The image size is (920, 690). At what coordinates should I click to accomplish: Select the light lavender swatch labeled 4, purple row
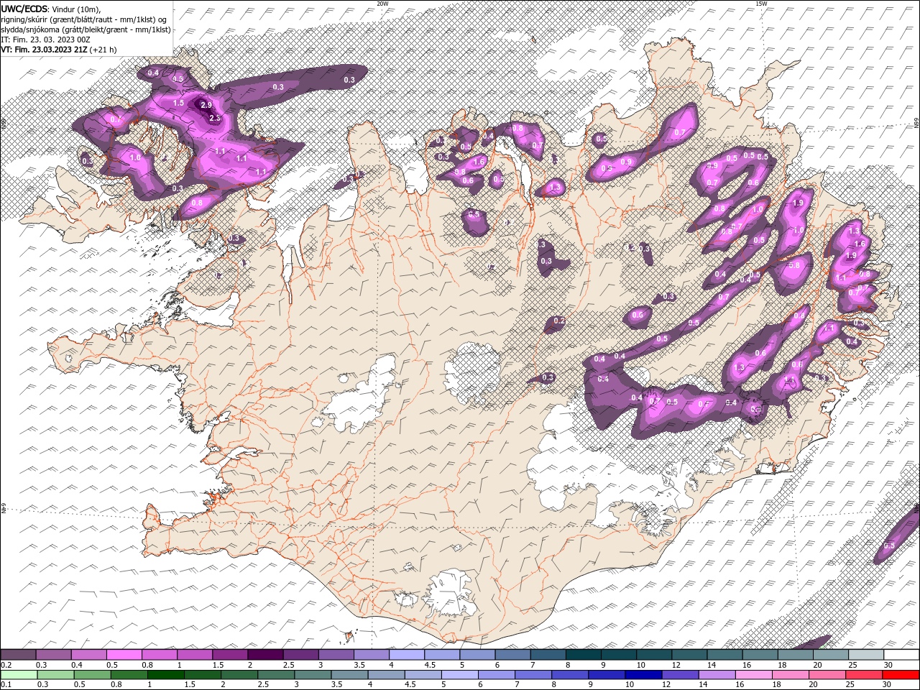coord(406,655)
